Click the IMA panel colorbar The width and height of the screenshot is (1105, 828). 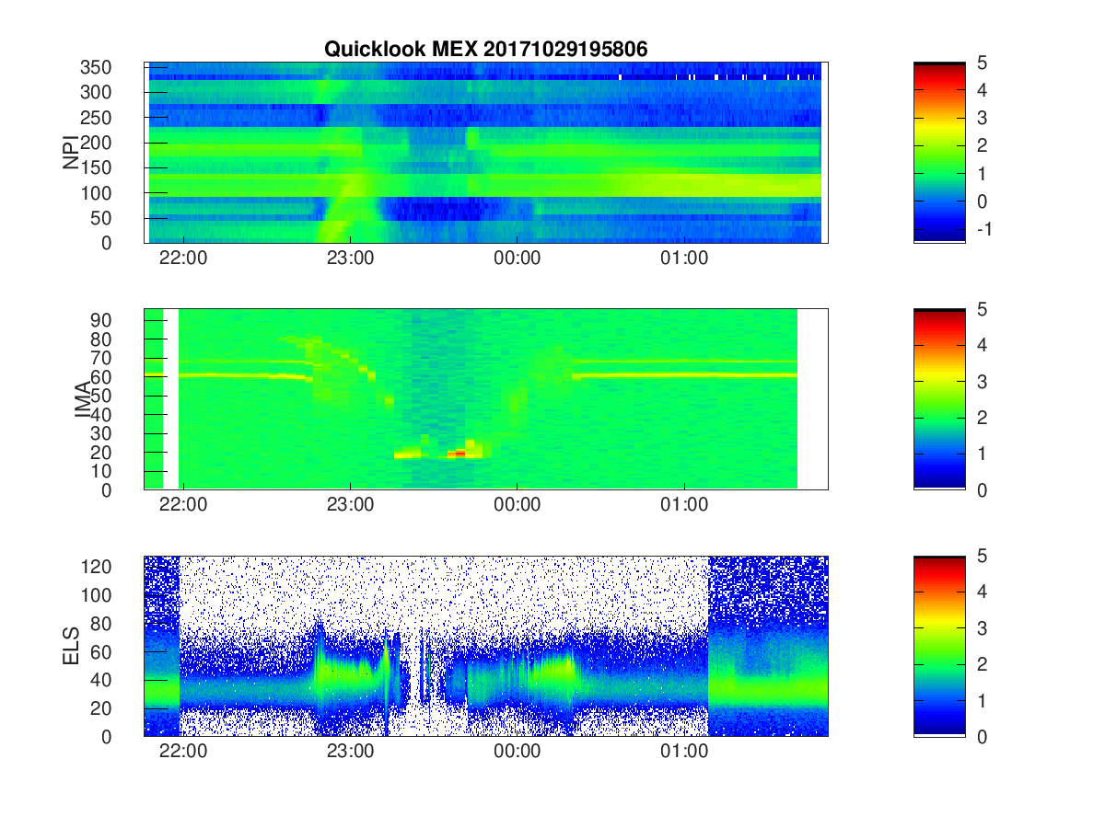[939, 399]
